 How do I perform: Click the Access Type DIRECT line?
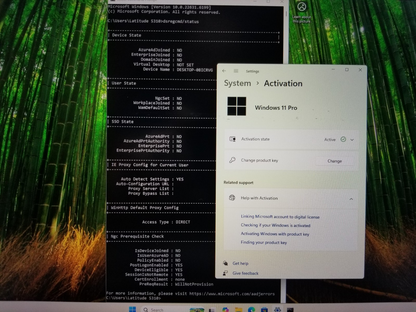(166, 222)
